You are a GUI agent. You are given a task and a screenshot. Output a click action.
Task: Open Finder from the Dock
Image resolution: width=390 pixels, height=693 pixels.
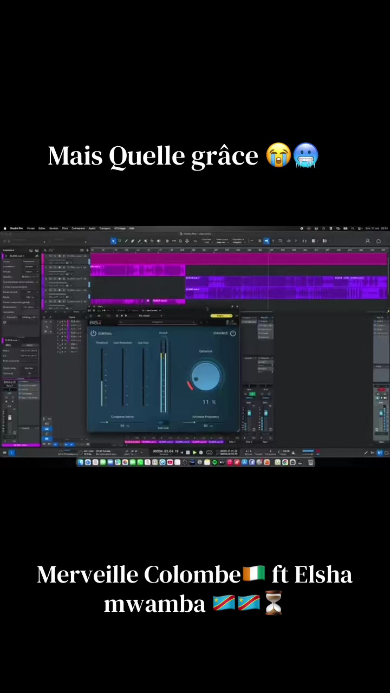pos(81,462)
